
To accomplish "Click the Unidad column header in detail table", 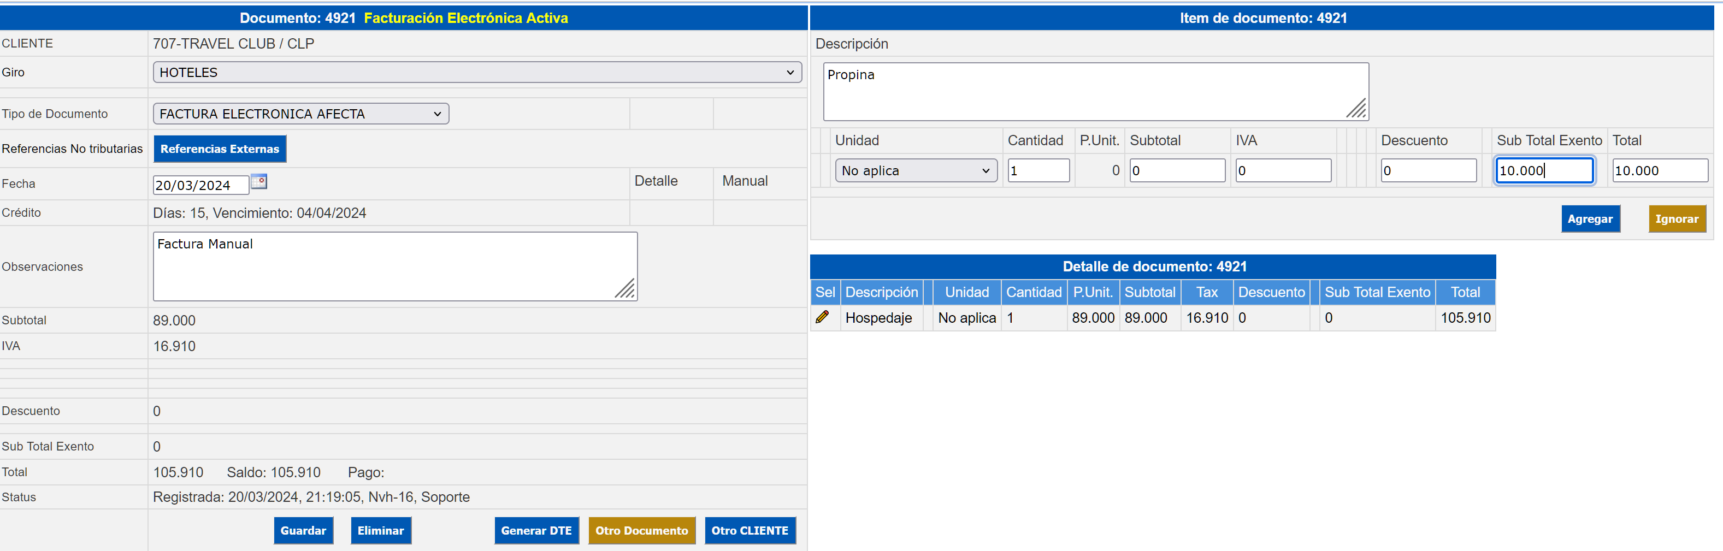I will 966,292.
